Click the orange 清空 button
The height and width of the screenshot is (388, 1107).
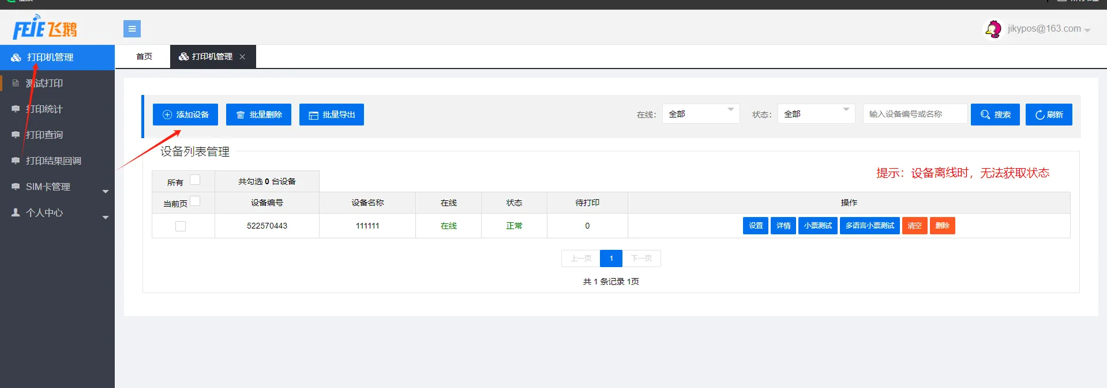tap(914, 226)
